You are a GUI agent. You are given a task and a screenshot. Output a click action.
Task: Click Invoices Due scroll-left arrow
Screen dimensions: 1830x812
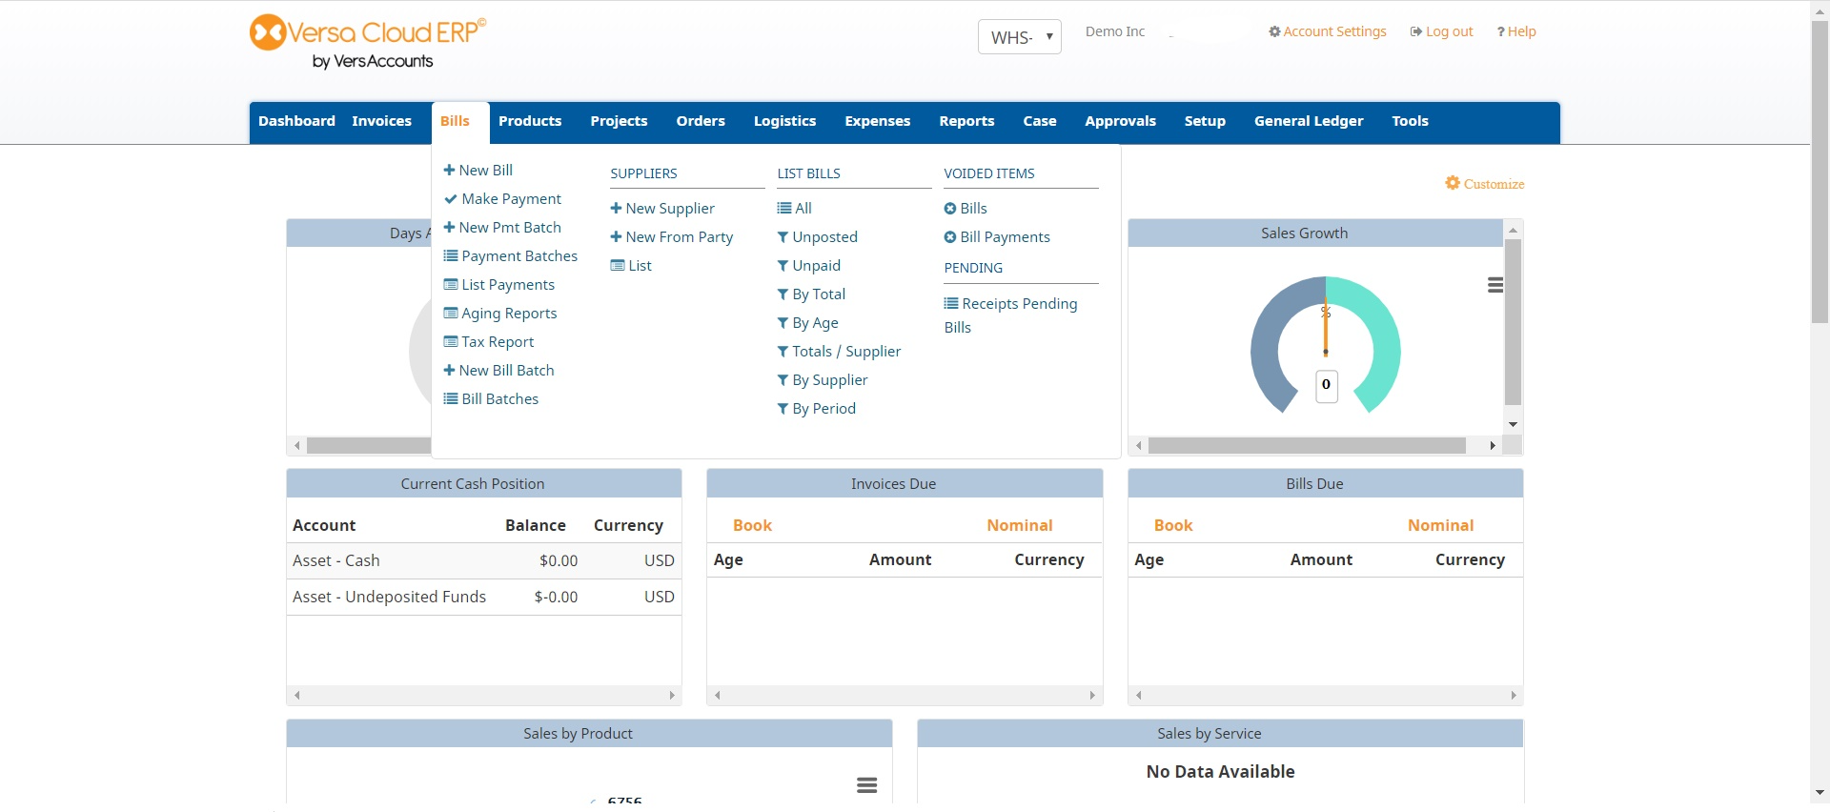718,695
